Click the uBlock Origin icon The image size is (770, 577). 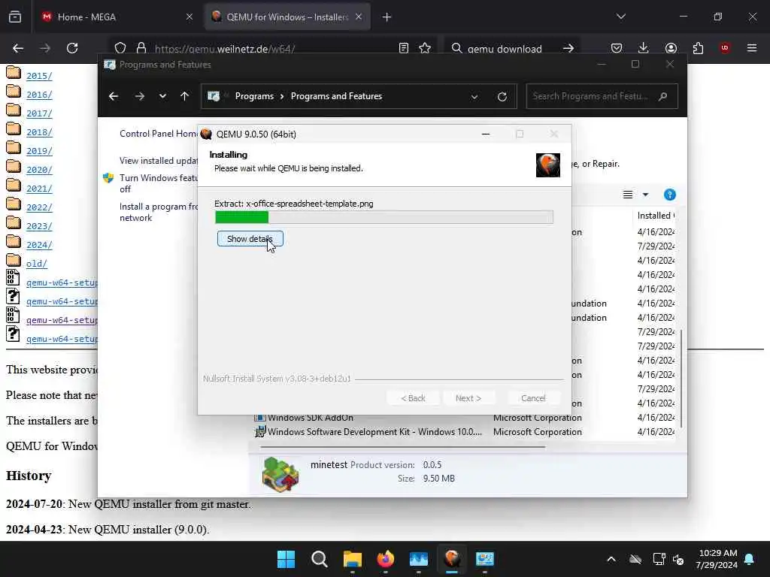[725, 48]
